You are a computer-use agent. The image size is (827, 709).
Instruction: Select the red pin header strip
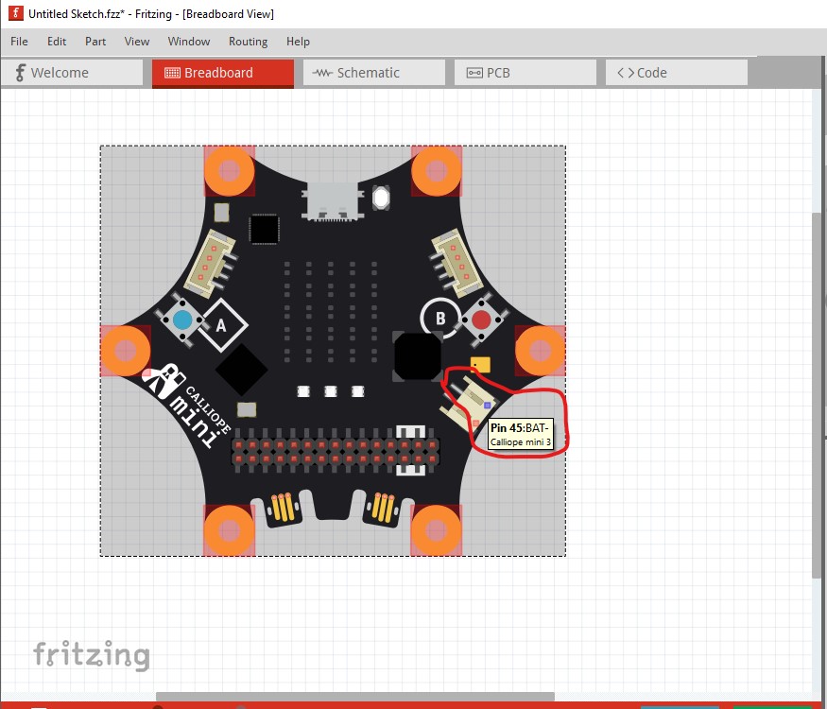pyautogui.click(x=336, y=452)
